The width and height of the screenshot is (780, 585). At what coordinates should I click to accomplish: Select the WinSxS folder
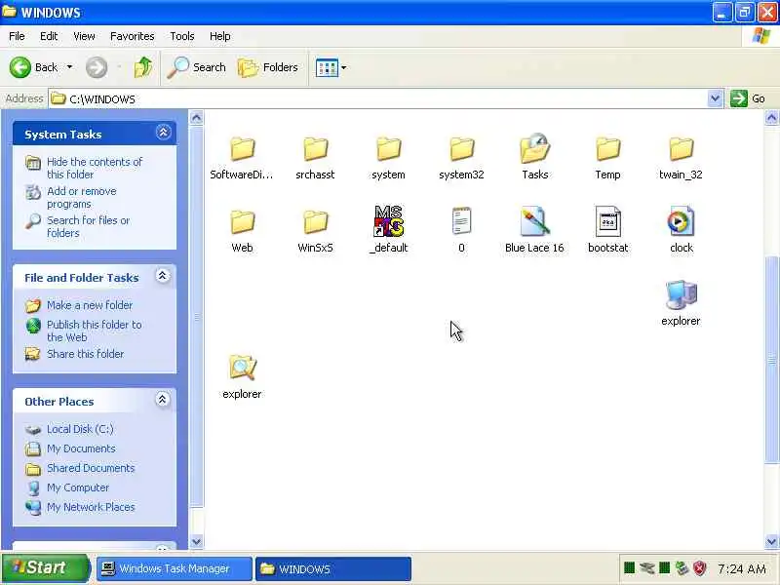[315, 231]
